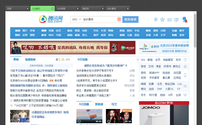Click the star favorites icon in header
This screenshot has width=202, height=125.
click(x=163, y=20)
